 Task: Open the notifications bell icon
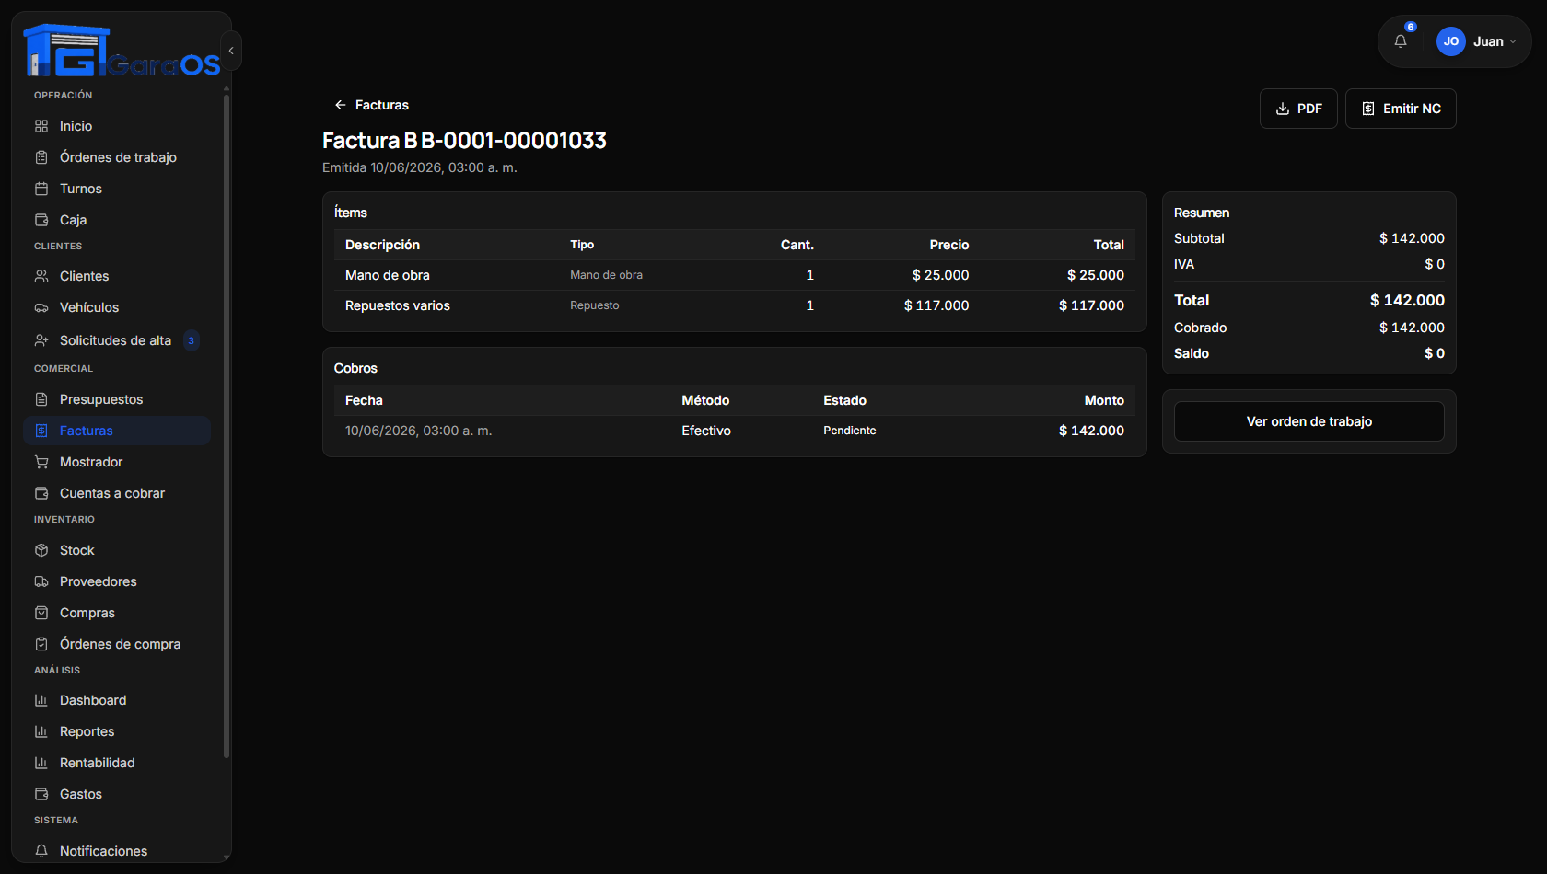(1401, 41)
